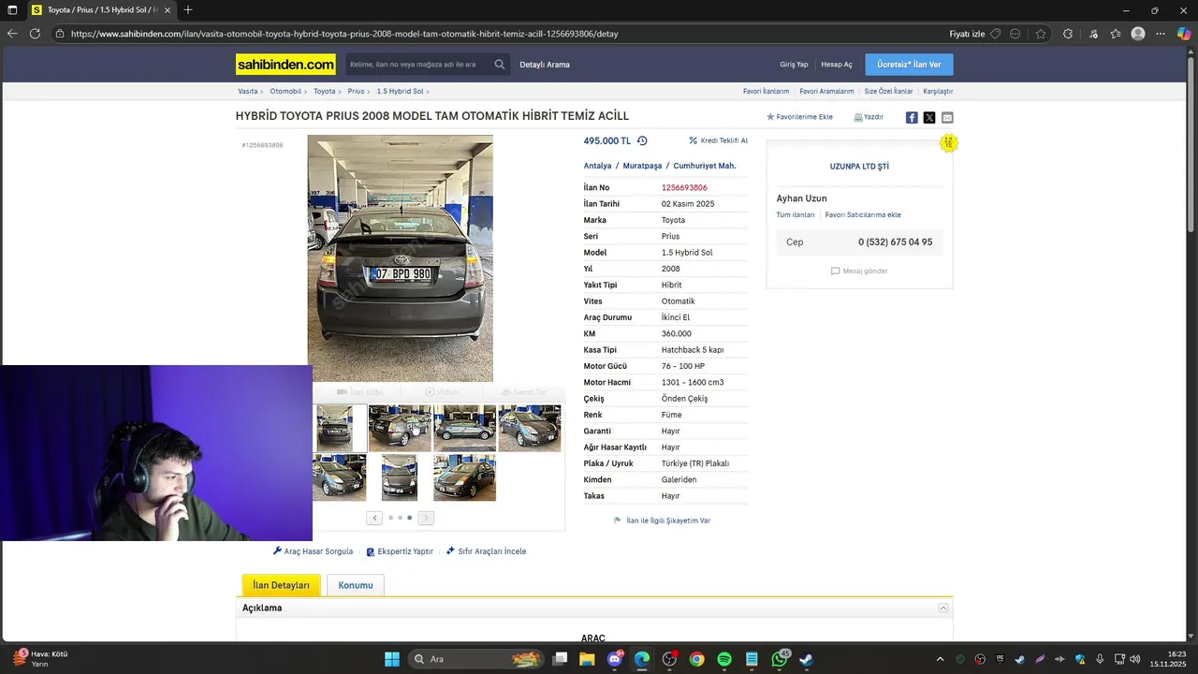Click İlan ile İlgili Şikayetim Var

662,520
